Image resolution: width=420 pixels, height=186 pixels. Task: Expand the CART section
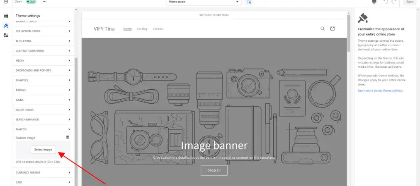(x=43, y=183)
